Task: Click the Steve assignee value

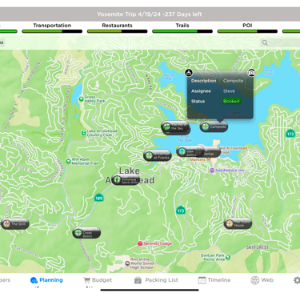Action: tap(229, 91)
